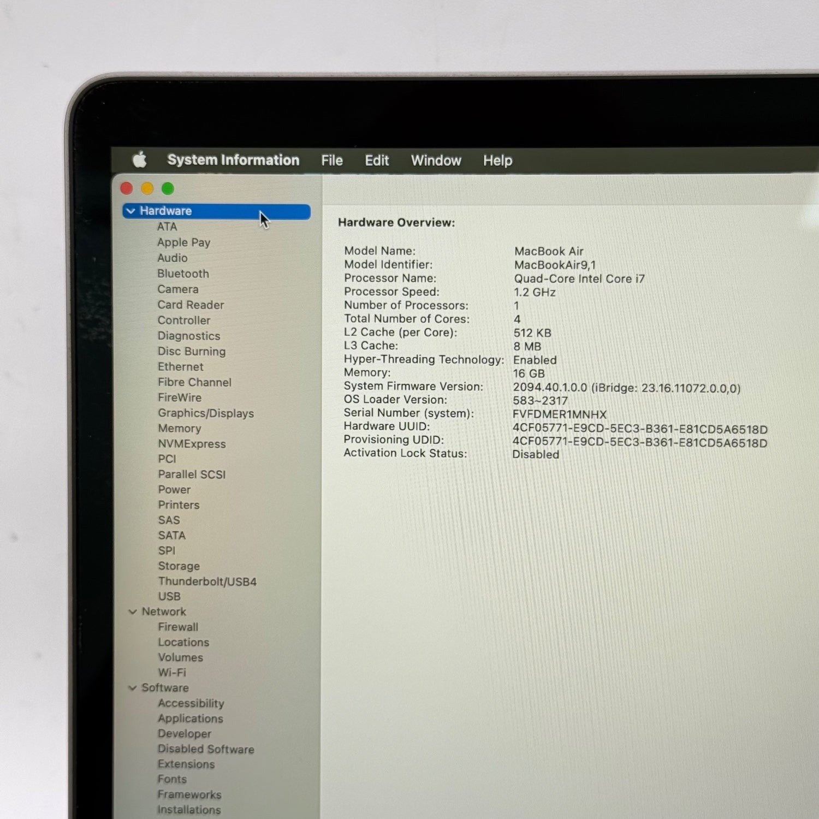The height and width of the screenshot is (819, 819).
Task: Select Thunderbolt/USB4 in the sidebar
Action: point(207,581)
